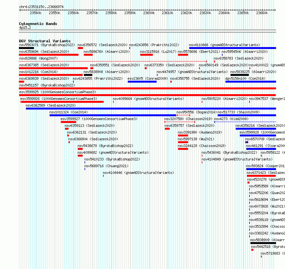The height and width of the screenshot is (269, 285).
Task: Click the blue bar of esv23605 (Conrad2009)
Action: pos(142,82)
